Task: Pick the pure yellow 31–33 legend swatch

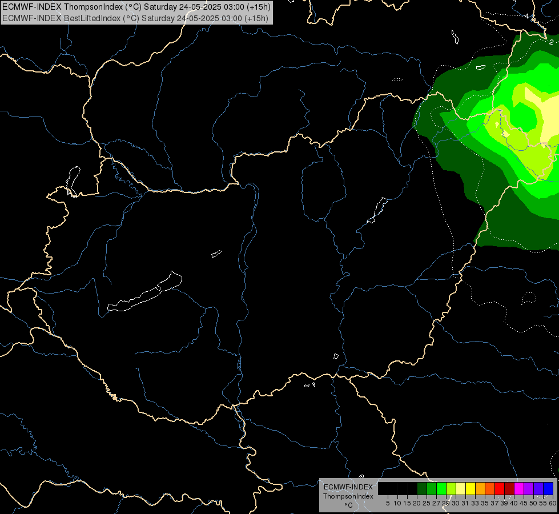Action: coord(470,488)
